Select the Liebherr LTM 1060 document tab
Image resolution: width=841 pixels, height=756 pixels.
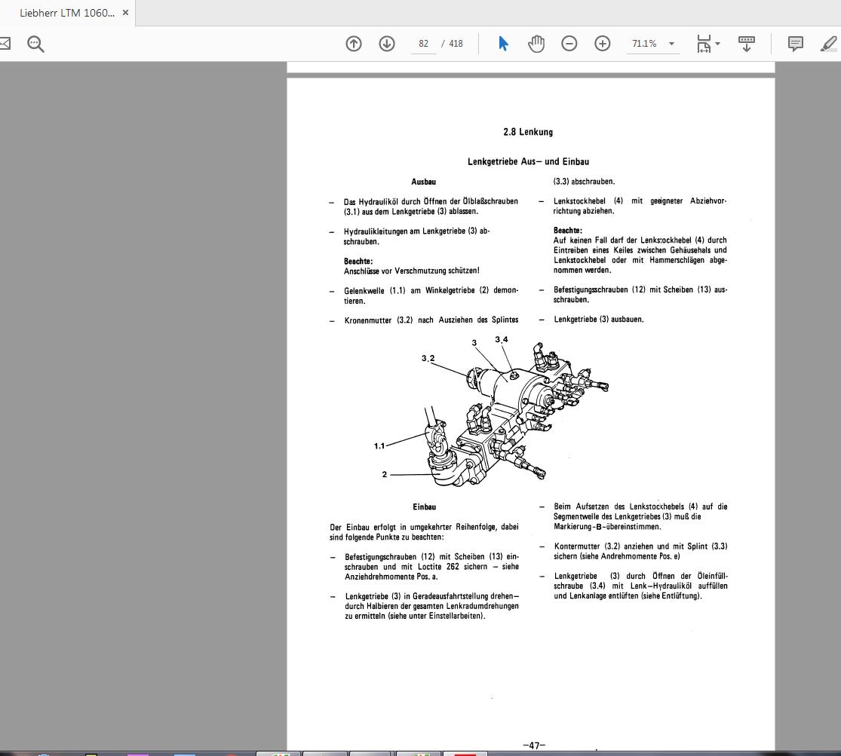pyautogui.click(x=67, y=13)
